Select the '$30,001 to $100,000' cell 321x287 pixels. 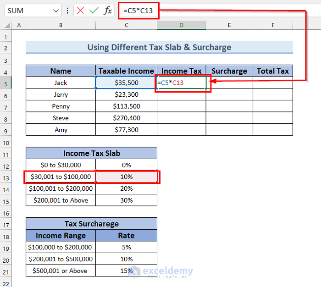(x=61, y=177)
